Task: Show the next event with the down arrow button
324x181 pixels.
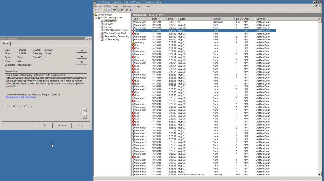Action: point(82,56)
